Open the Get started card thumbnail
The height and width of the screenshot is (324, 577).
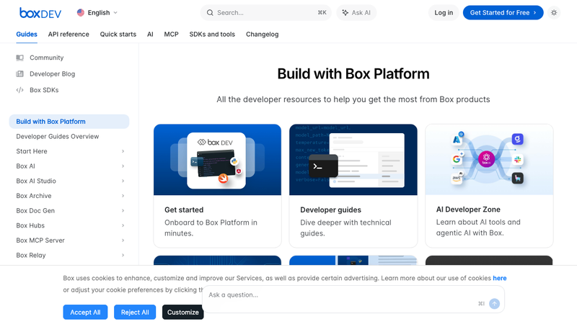pos(218,160)
